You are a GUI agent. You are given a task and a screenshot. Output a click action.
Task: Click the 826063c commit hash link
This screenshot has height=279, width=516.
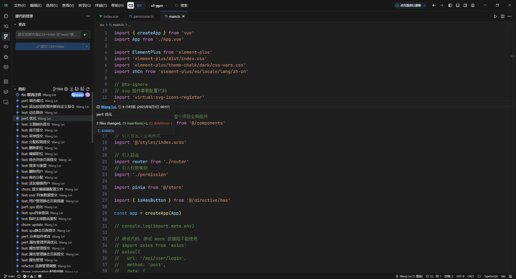pos(108,131)
